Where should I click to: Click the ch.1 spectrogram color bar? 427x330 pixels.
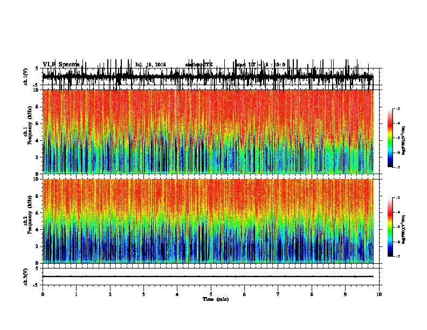(x=390, y=138)
